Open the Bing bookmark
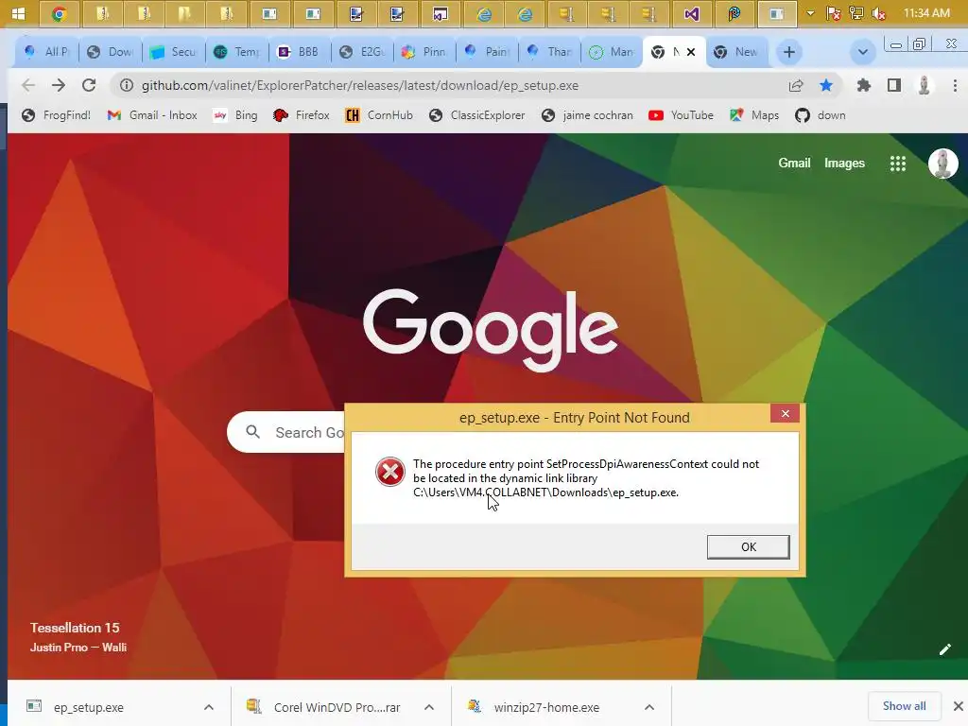This screenshot has height=726, width=968. [235, 115]
